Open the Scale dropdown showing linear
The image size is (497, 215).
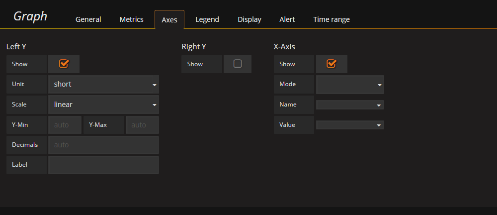(x=103, y=105)
